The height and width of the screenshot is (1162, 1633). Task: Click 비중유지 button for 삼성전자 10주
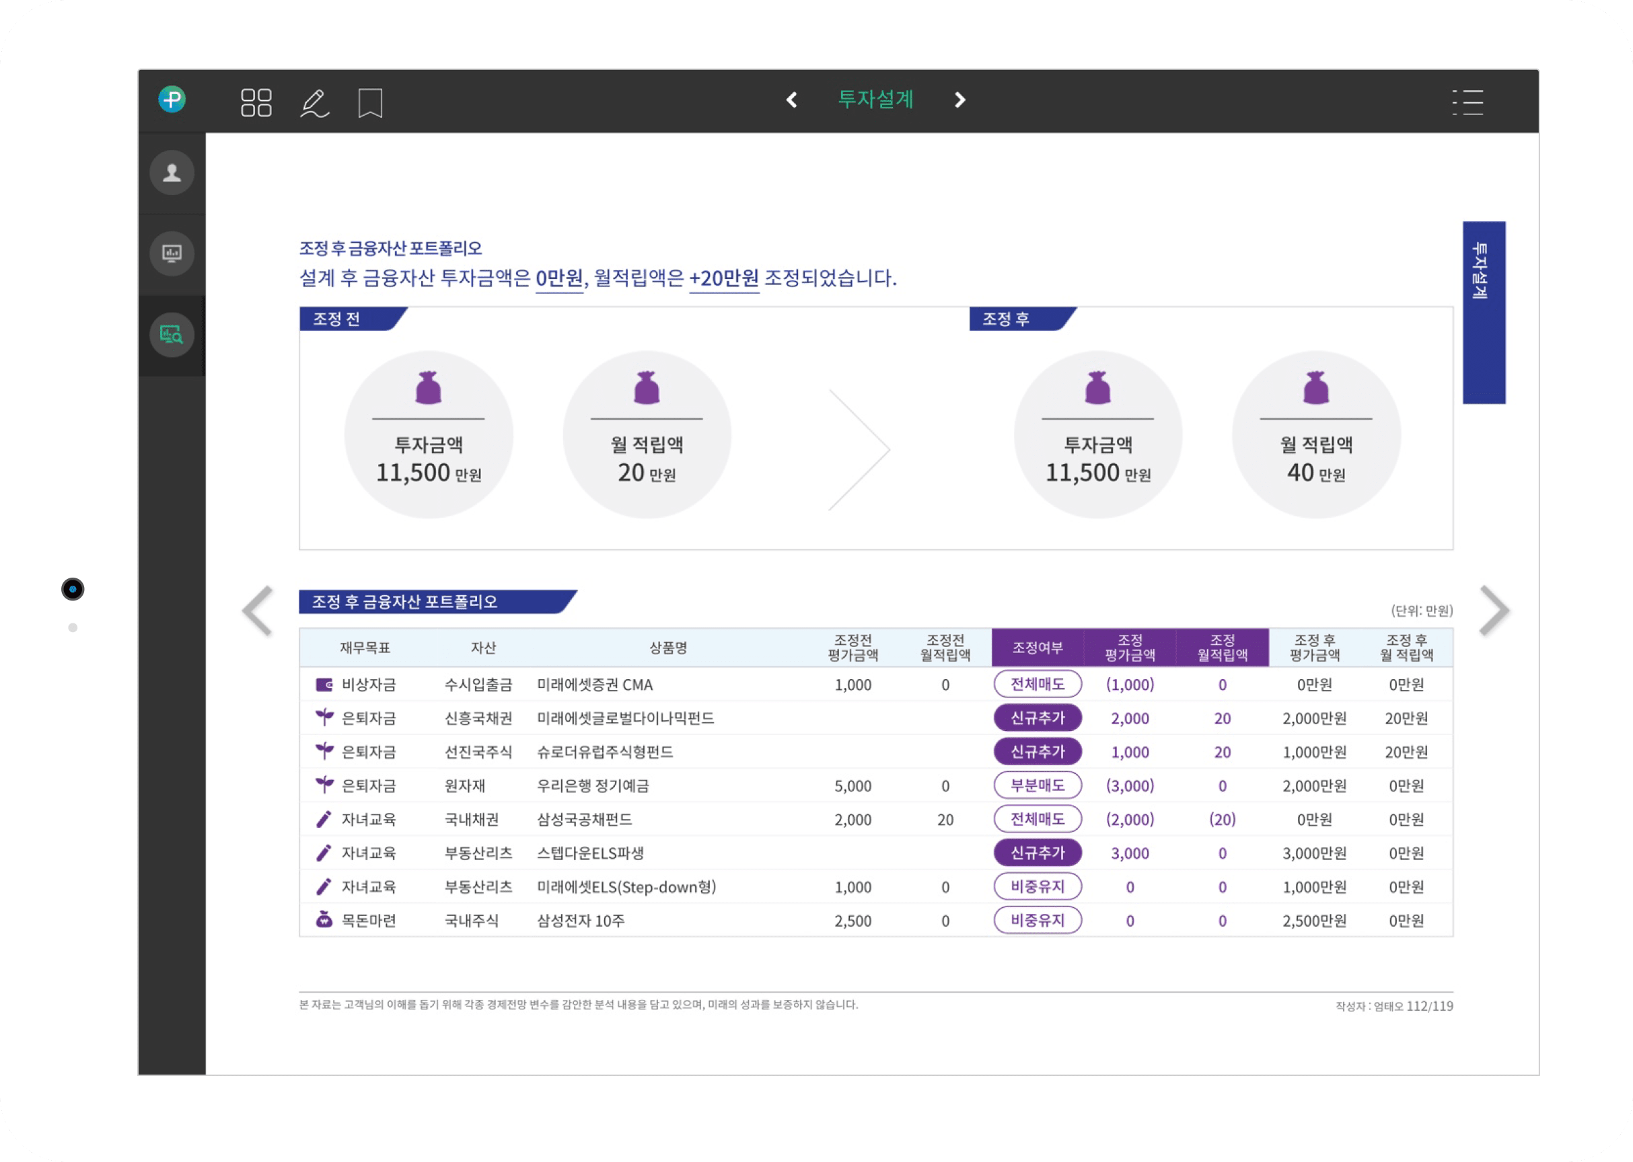click(x=1037, y=920)
